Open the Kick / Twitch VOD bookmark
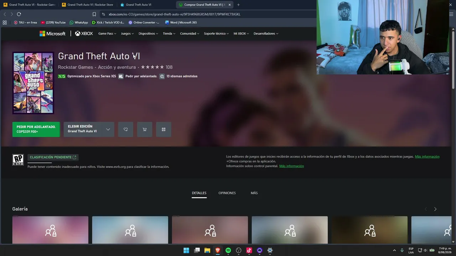Viewport: 456px width, 256px height. tap(108, 22)
